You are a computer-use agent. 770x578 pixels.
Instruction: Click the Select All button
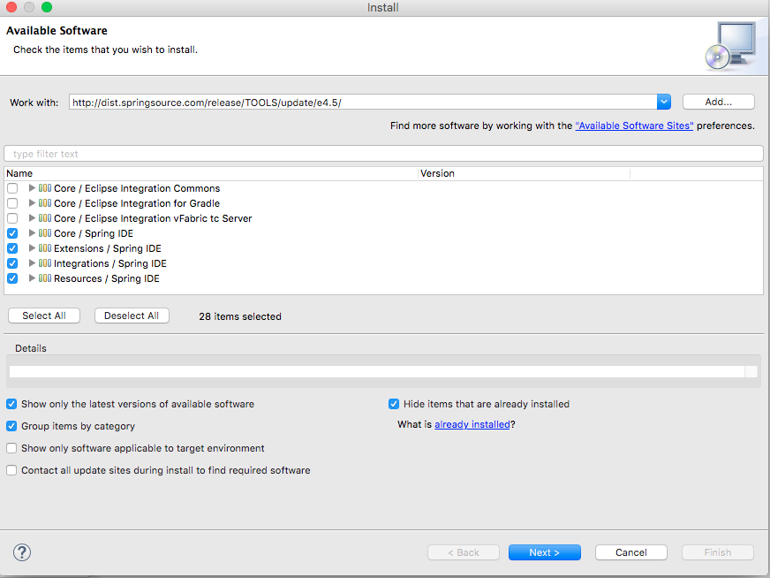tap(44, 316)
